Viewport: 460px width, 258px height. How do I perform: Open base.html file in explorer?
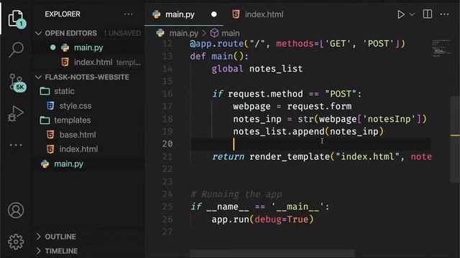pyautogui.click(x=88, y=135)
